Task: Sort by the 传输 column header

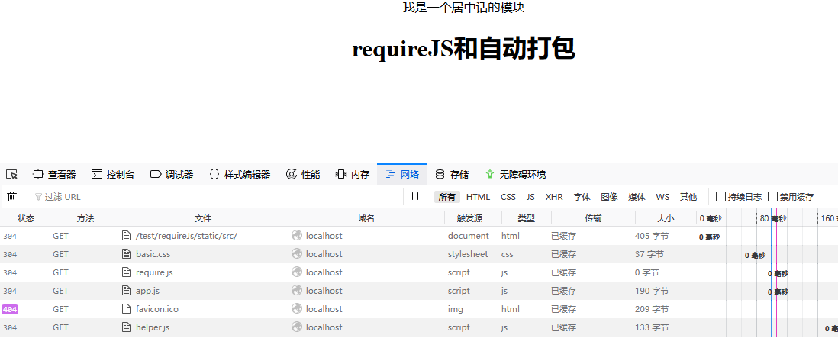Action: (x=593, y=218)
